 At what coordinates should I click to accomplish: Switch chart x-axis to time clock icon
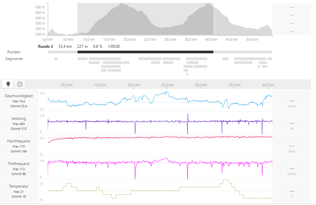[x=20, y=84]
